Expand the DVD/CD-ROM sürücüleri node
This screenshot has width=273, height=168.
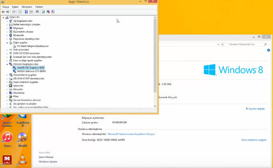coord(7,53)
